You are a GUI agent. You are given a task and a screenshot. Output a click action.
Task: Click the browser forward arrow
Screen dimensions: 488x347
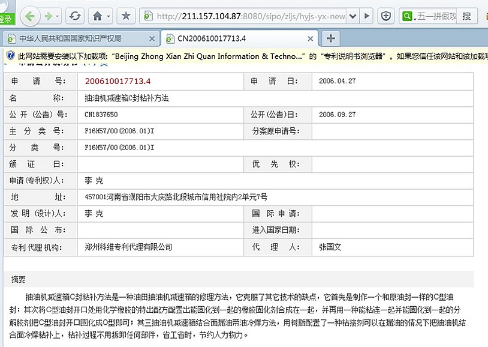49,15
